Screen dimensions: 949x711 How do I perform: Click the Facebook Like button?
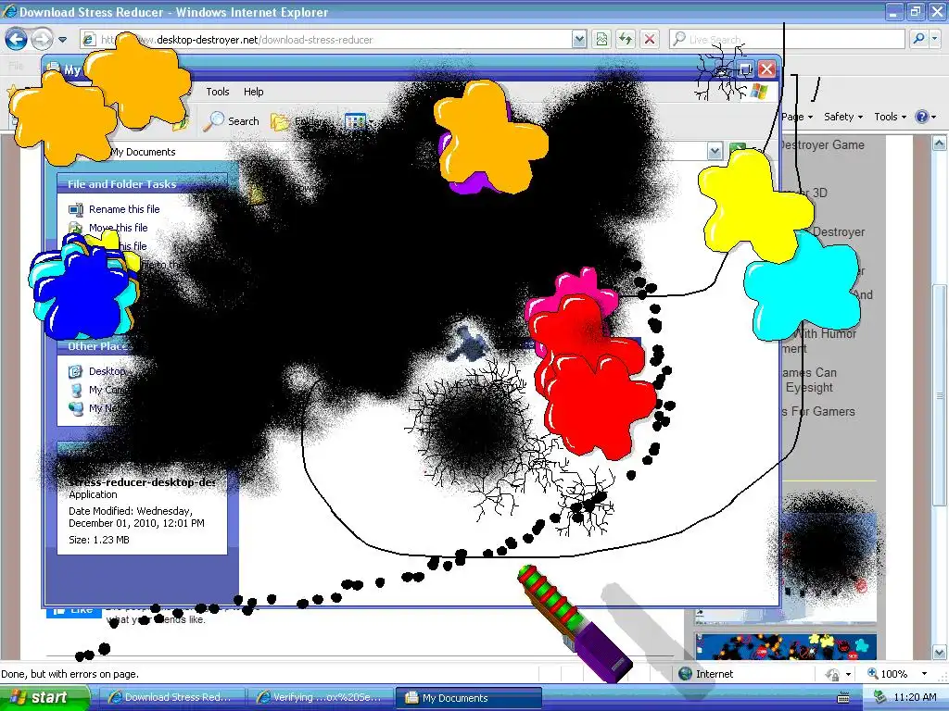[73, 611]
